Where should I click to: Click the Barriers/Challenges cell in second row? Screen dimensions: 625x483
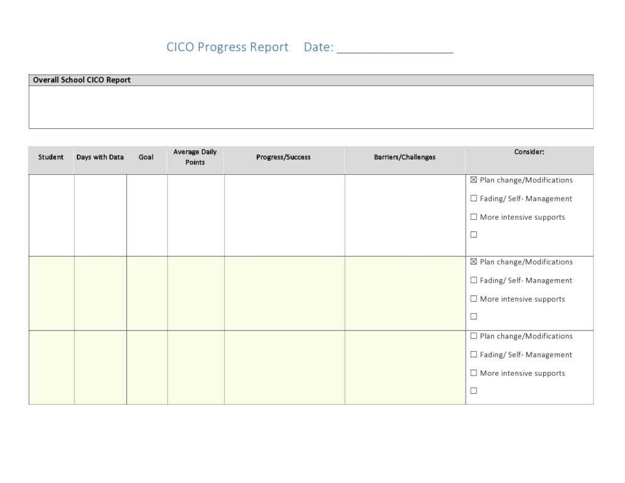(x=405, y=293)
